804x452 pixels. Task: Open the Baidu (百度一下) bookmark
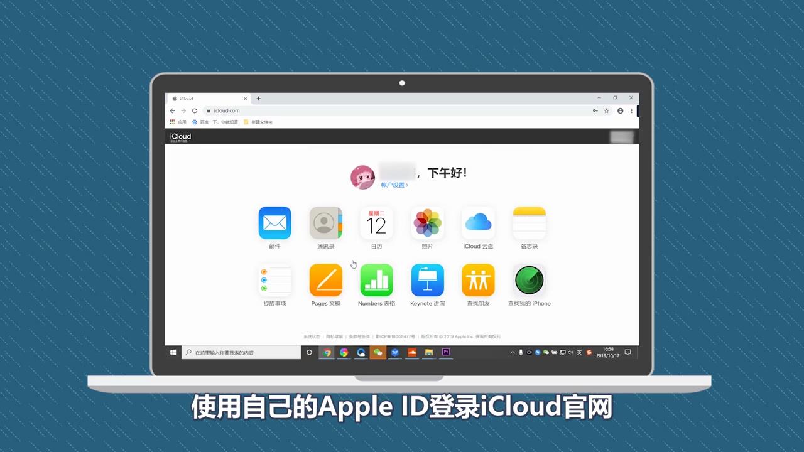[215, 122]
